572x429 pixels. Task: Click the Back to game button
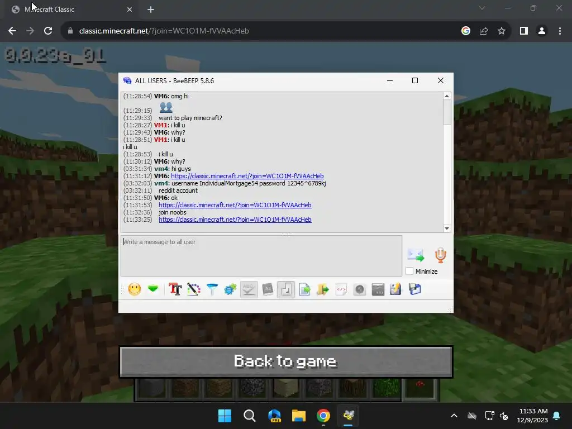click(x=286, y=362)
